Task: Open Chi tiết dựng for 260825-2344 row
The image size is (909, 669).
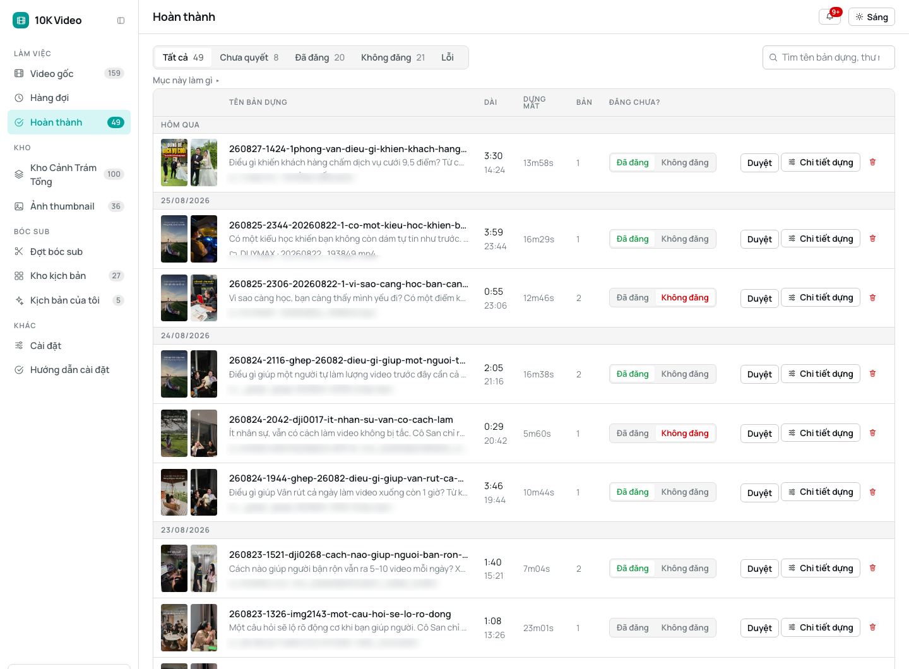Action: tap(821, 239)
